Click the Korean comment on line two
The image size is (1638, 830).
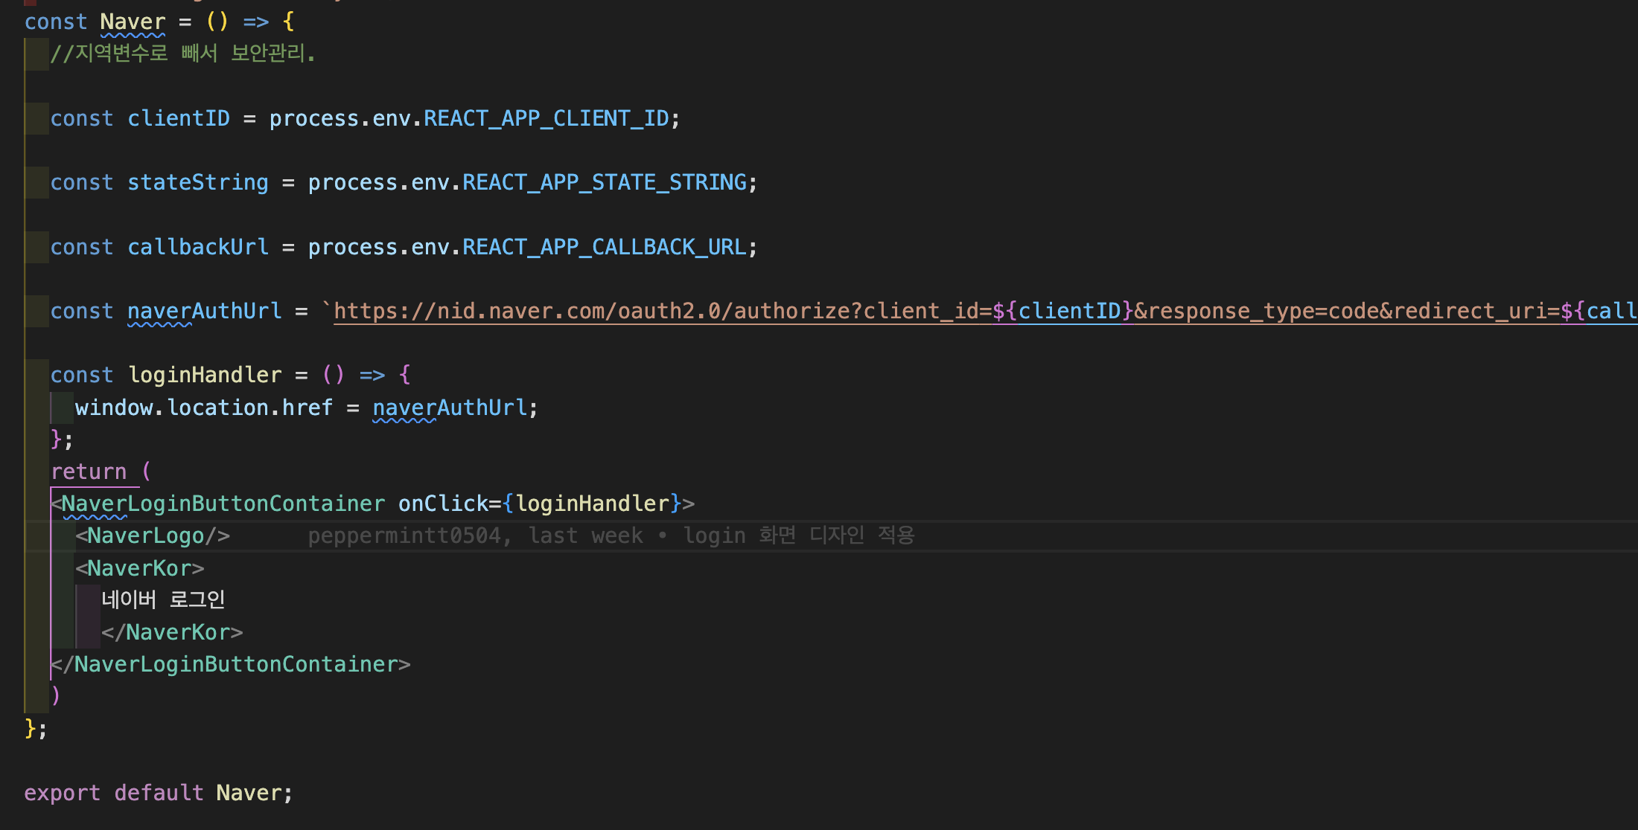coord(183,54)
